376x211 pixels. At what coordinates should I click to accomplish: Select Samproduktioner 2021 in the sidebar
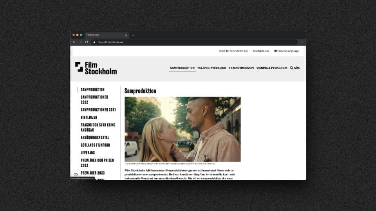pos(98,110)
